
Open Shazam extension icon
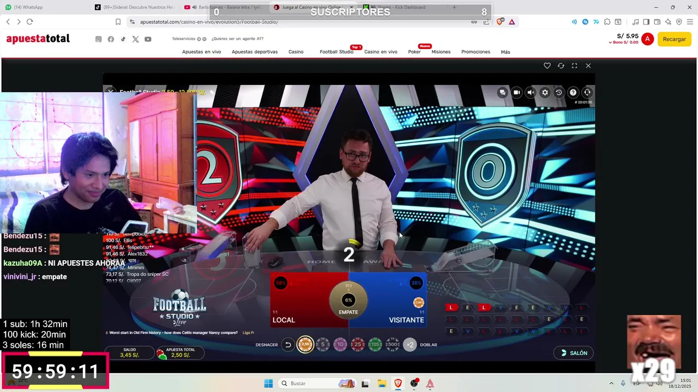[x=585, y=22]
